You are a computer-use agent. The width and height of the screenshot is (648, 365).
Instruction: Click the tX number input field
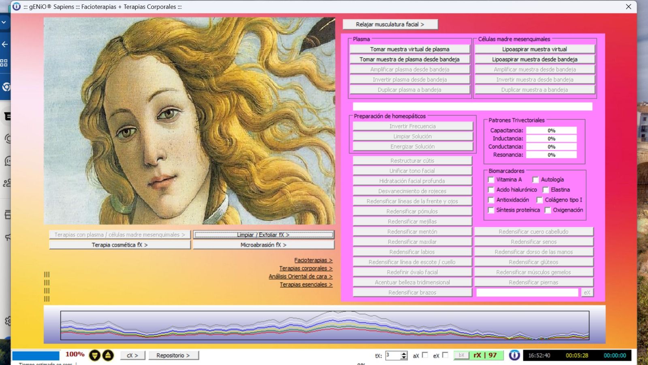393,356
